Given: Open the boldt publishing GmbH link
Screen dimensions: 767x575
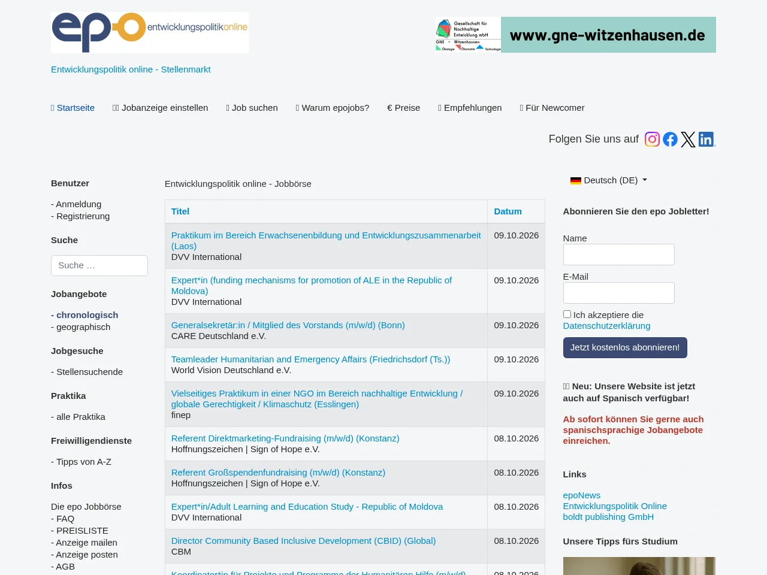Looking at the screenshot, I should point(608,517).
